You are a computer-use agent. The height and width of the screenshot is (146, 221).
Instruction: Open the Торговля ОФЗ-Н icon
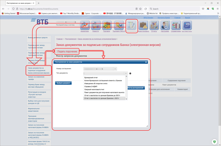point(119,25)
